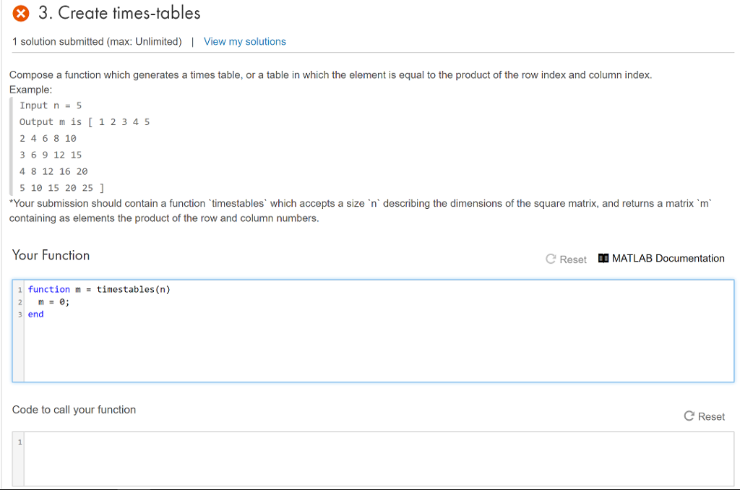Click the circular Reset arrow icon above Your Function
Screen dimensions: 740x490
(550, 258)
